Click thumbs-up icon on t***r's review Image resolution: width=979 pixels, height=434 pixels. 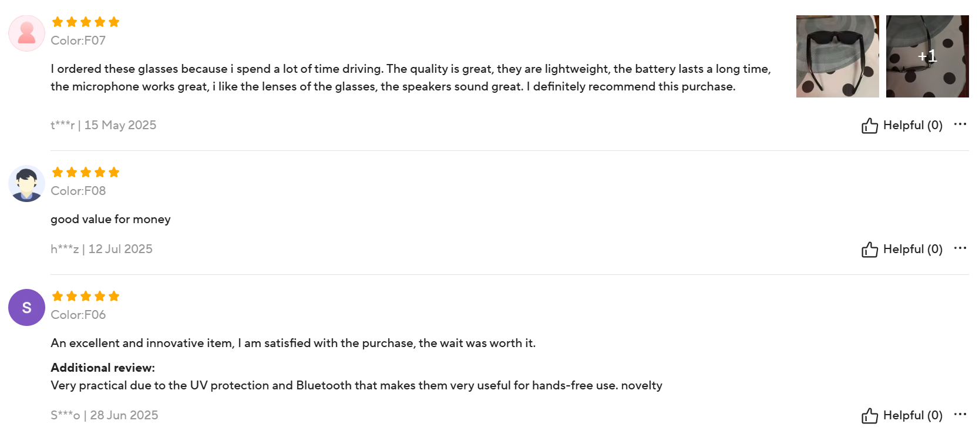pyautogui.click(x=869, y=126)
